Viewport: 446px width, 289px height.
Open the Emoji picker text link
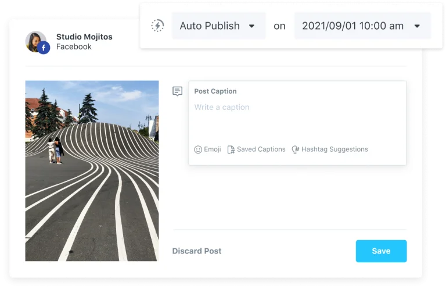[x=213, y=149]
